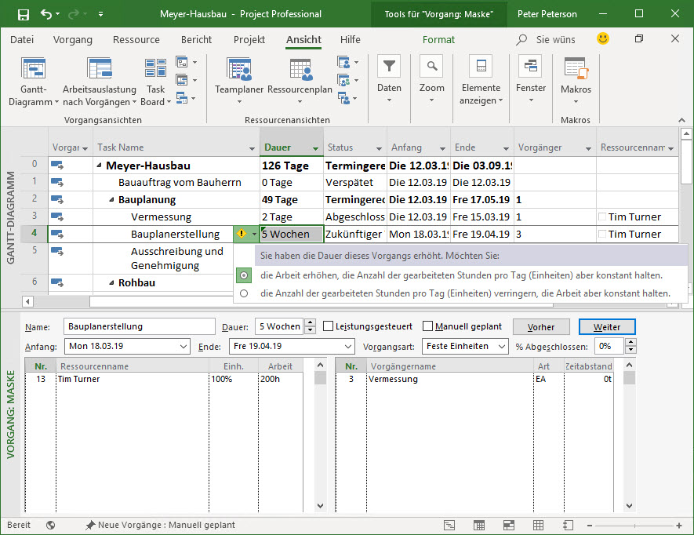Select the '5 Wochen' Dauer cell
694x535 pixels.
pos(292,234)
